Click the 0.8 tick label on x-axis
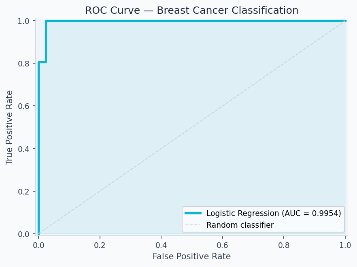The width and height of the screenshot is (357, 267). pyautogui.click(x=284, y=245)
